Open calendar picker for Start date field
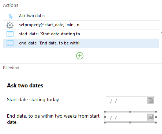The height and width of the screenshot is (134, 162). [151, 100]
